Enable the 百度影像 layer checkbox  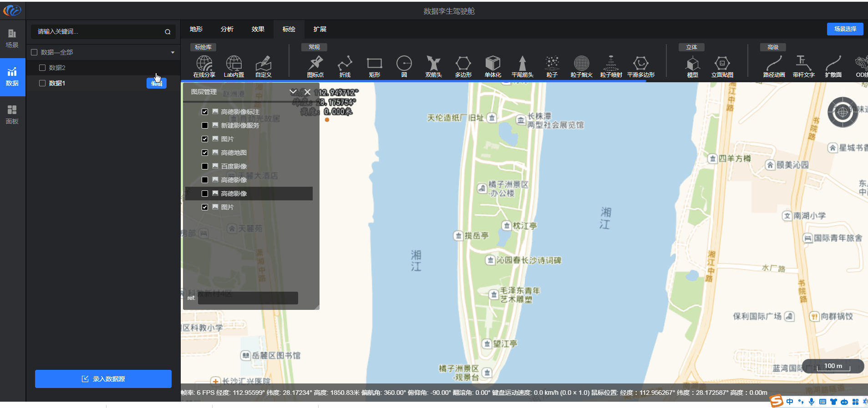[x=205, y=166]
